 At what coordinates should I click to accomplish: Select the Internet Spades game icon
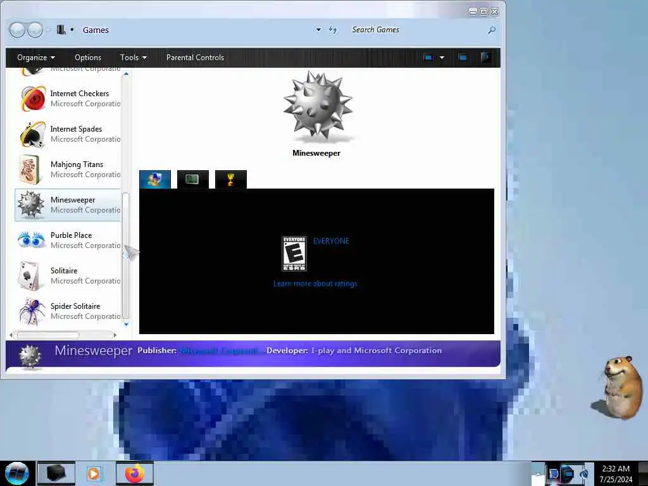pos(33,134)
